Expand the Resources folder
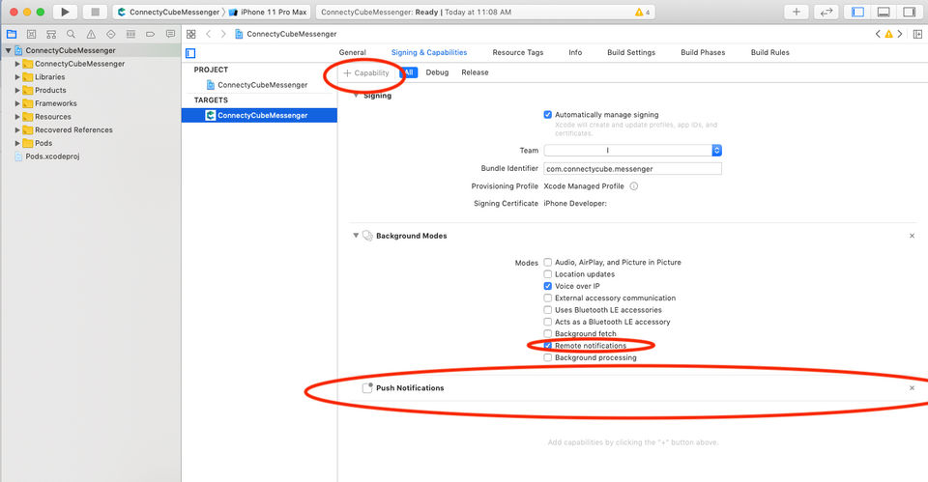The width and height of the screenshot is (928, 482). point(17,117)
